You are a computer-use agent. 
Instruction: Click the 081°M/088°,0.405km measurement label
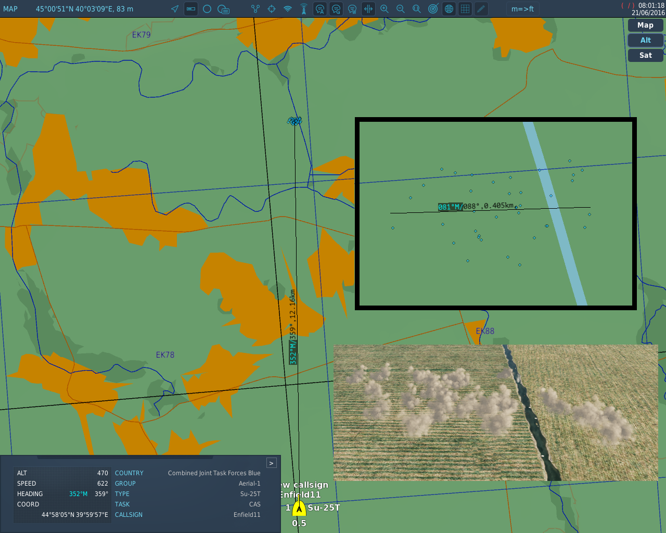click(x=476, y=206)
